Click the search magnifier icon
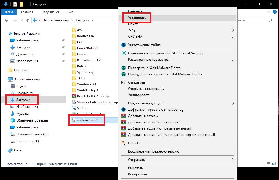The width and height of the screenshot is (279, 180). tap(270, 21)
